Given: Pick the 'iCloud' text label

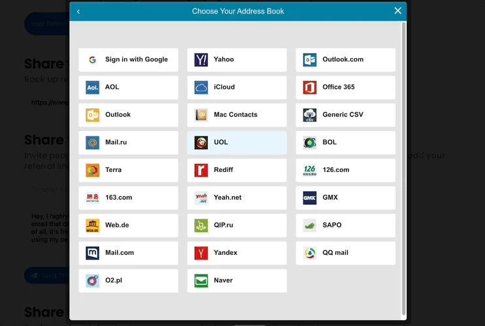Looking at the screenshot, I should 224,87.
